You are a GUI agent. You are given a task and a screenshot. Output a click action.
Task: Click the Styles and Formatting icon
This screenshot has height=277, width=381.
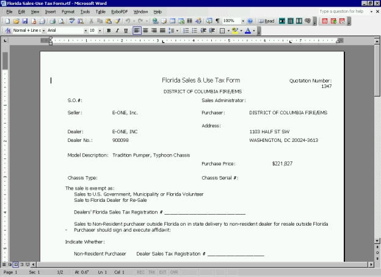(7, 31)
